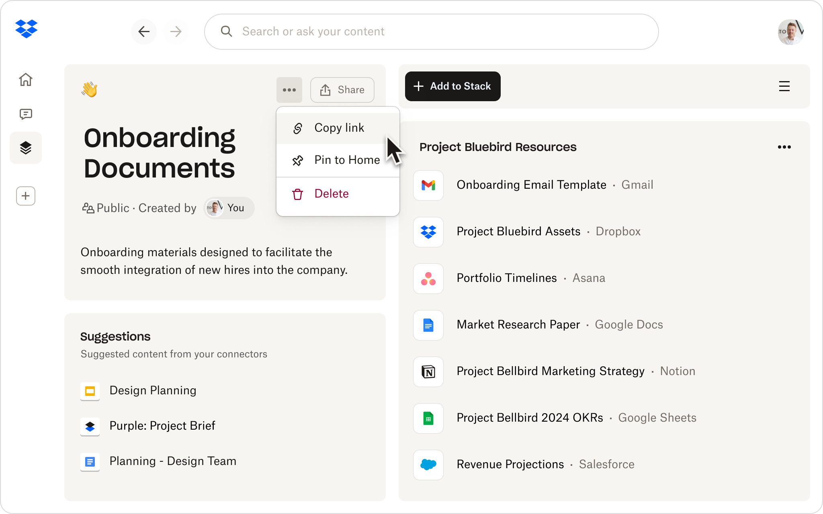Screen dimensions: 823x514
Task: Click Planning - Design Team suggestion
Action: tap(173, 461)
